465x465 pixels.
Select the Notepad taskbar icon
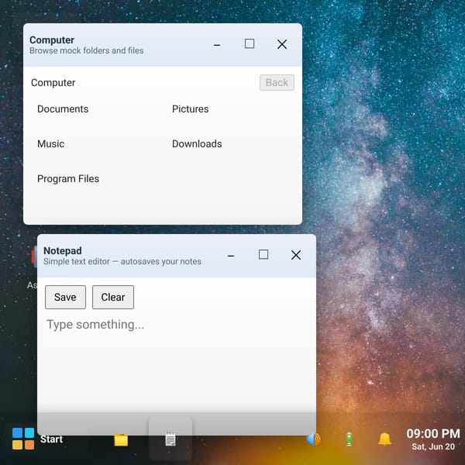(170, 439)
